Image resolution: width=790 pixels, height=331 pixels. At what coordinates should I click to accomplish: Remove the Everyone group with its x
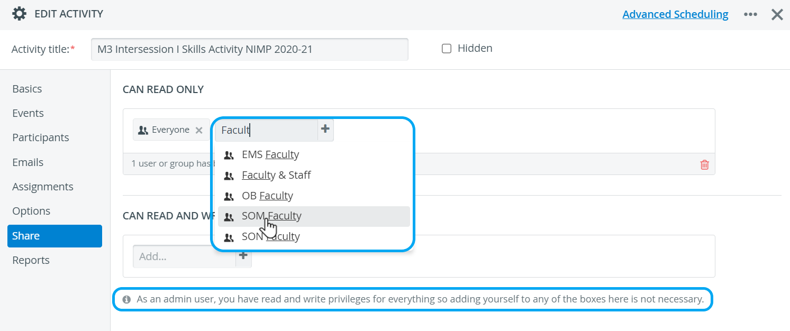(199, 130)
